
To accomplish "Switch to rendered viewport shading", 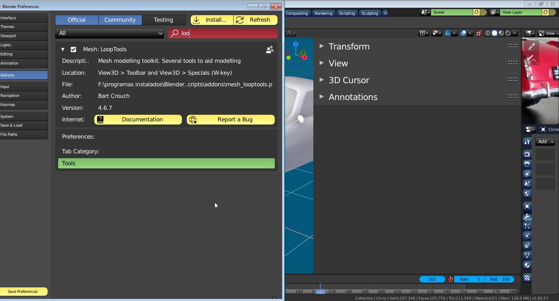I will click(508, 33).
